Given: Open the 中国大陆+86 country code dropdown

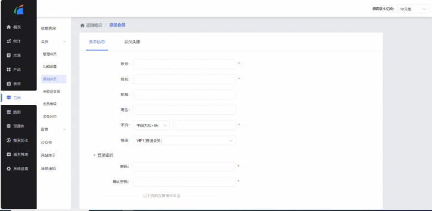Looking at the screenshot, I should coord(151,125).
